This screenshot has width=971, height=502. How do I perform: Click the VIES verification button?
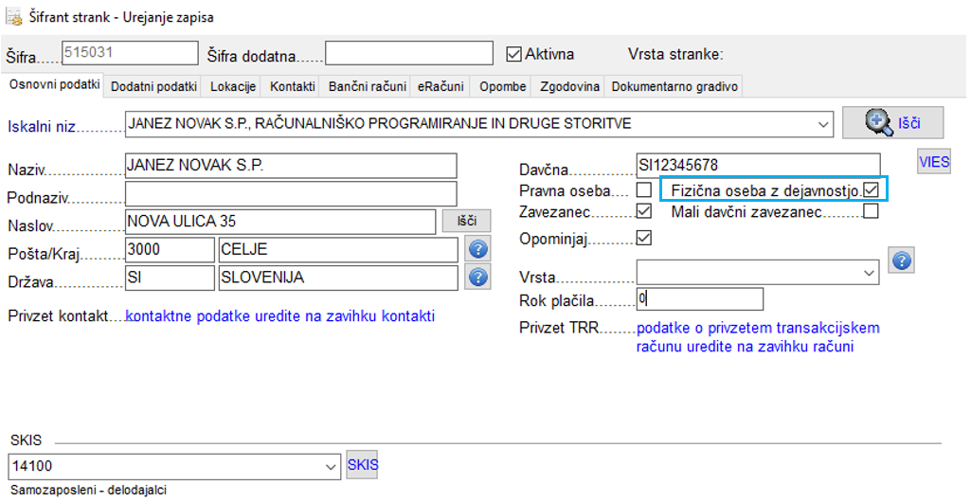tap(933, 162)
